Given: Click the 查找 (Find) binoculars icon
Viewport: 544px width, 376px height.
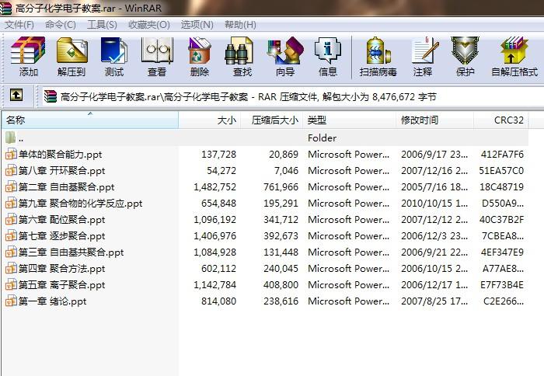Looking at the screenshot, I should pyautogui.click(x=239, y=51).
